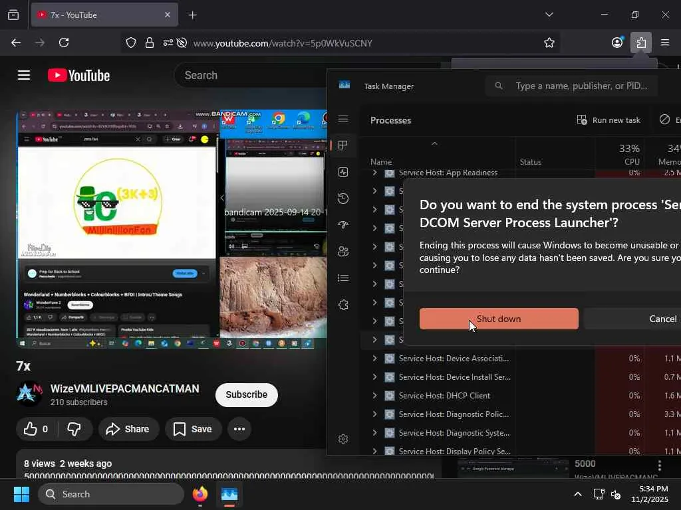Viewport: 681px width, 510px height.
Task: Dislike the 7x video
Action: click(x=74, y=430)
